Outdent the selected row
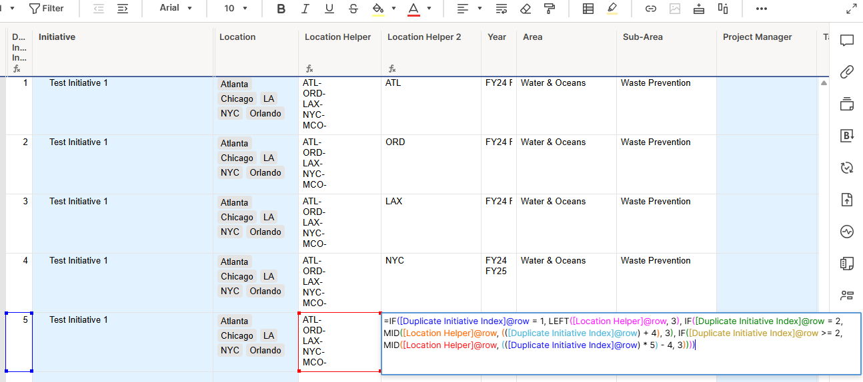Viewport: 863px width, 382px height. 98,8
